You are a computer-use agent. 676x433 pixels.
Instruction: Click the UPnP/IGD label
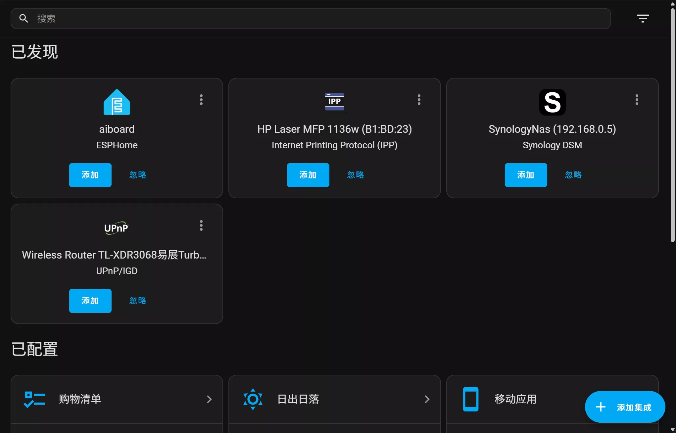point(117,271)
